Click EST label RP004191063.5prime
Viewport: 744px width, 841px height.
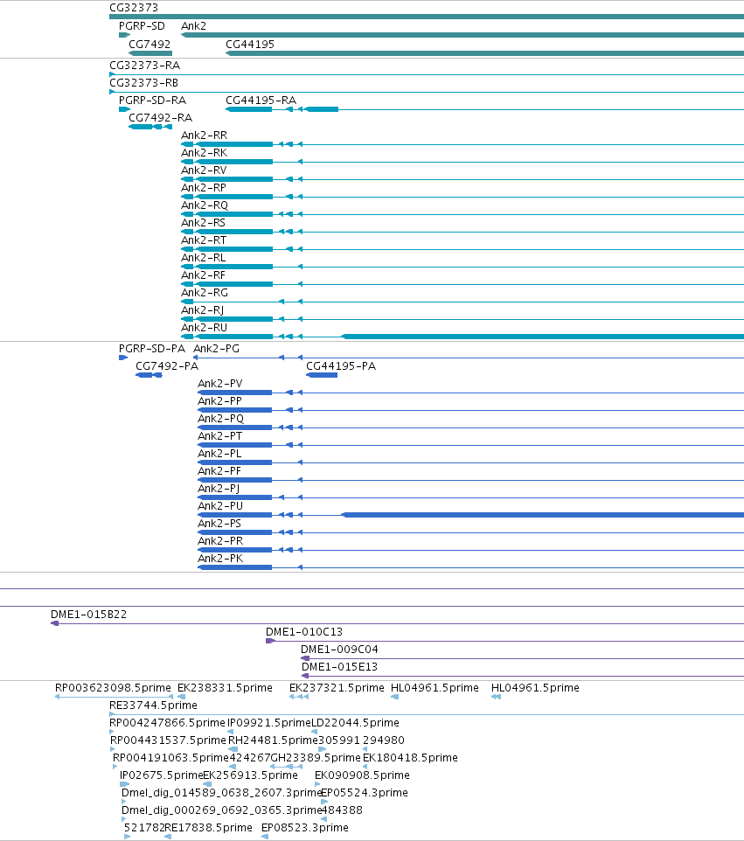tap(170, 758)
